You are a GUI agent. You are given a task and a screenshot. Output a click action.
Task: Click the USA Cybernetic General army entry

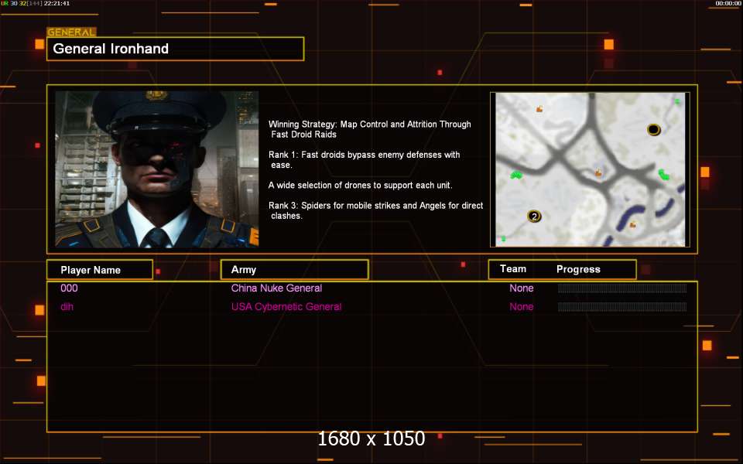(286, 307)
